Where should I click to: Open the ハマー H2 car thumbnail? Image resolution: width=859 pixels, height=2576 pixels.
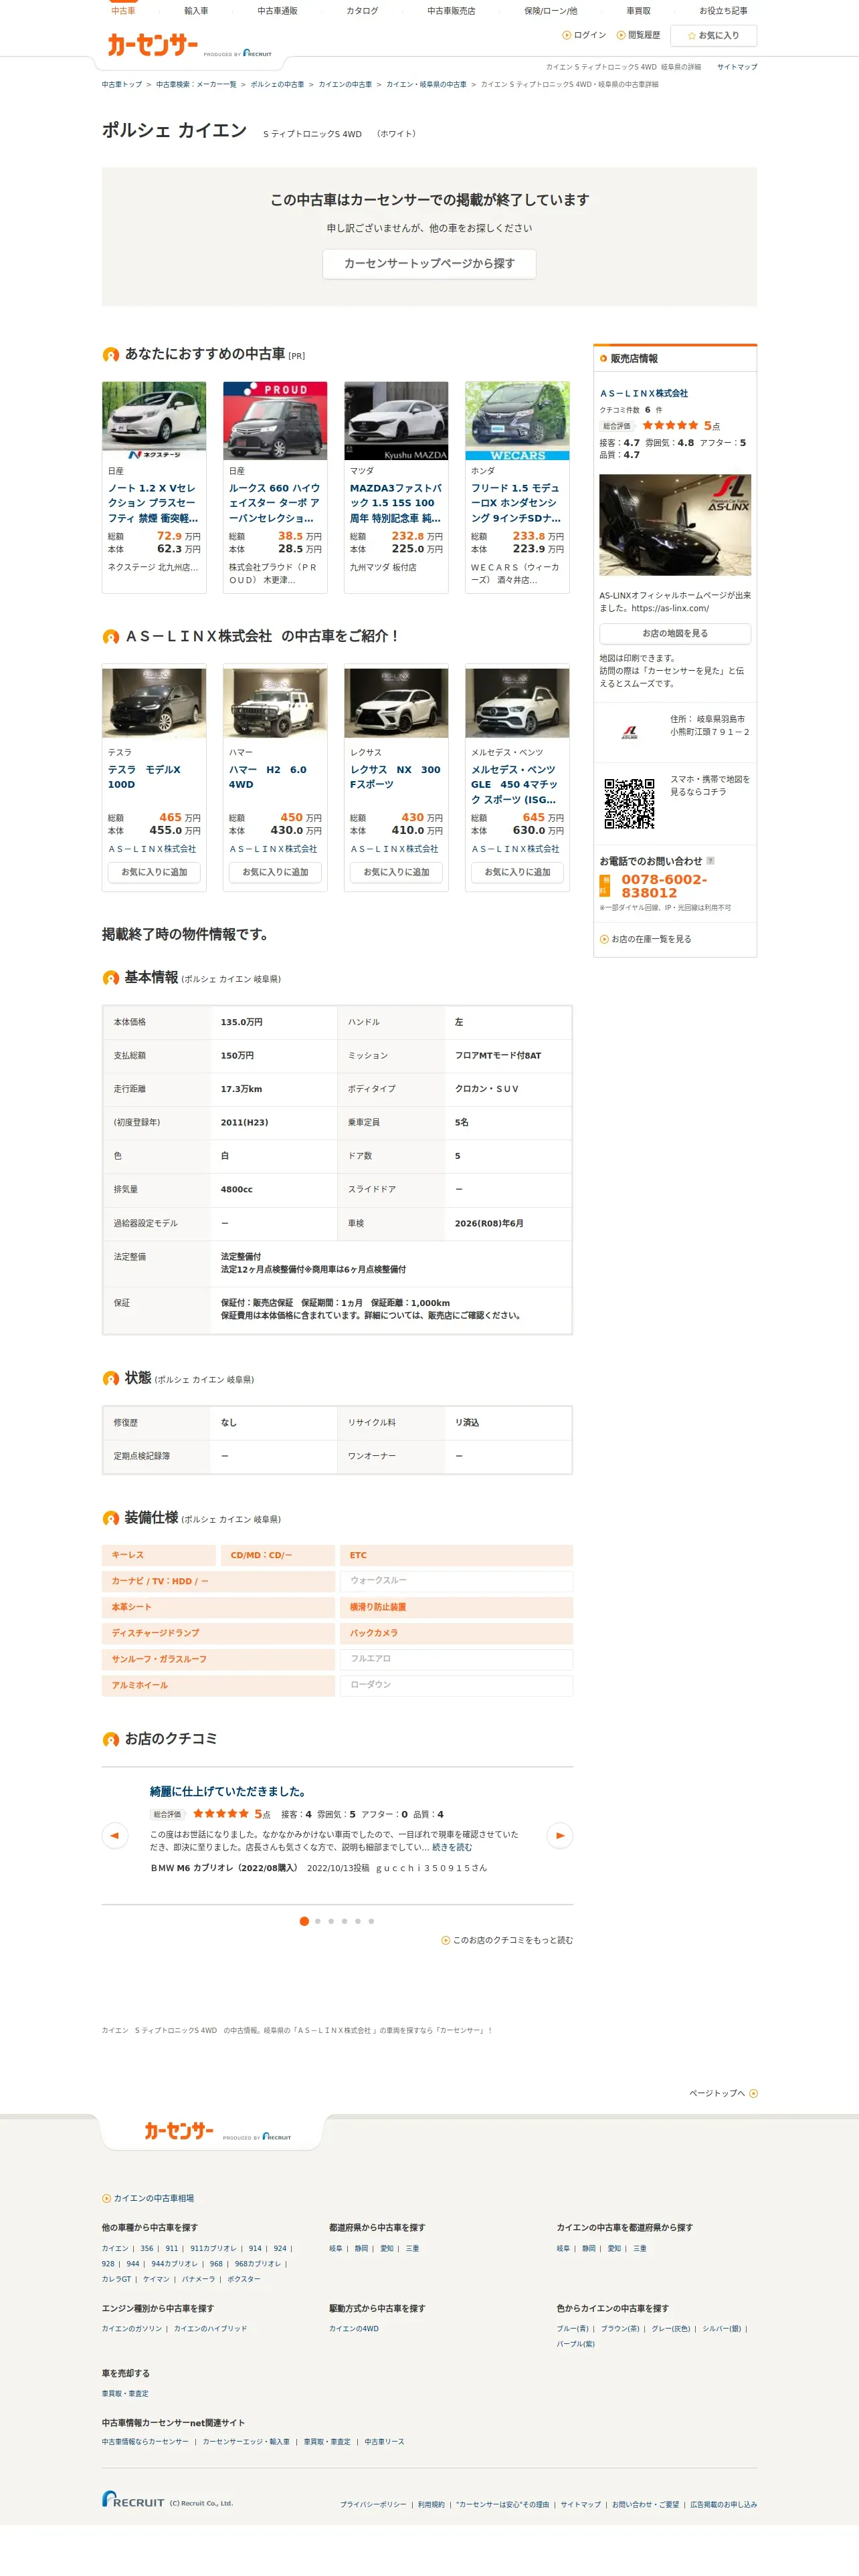(275, 703)
